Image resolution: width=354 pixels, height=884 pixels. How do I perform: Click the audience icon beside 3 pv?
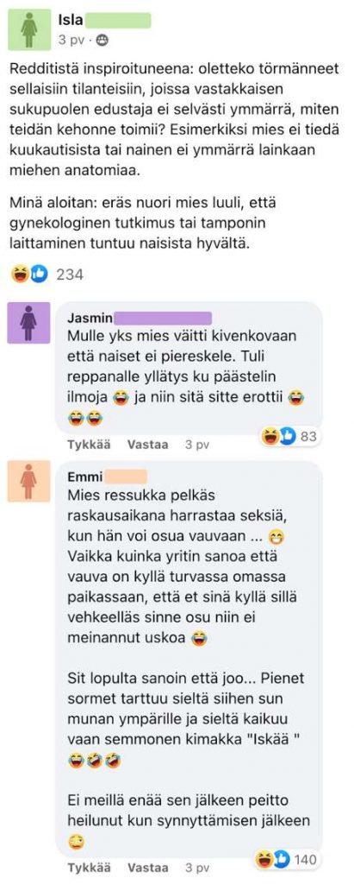(102, 40)
